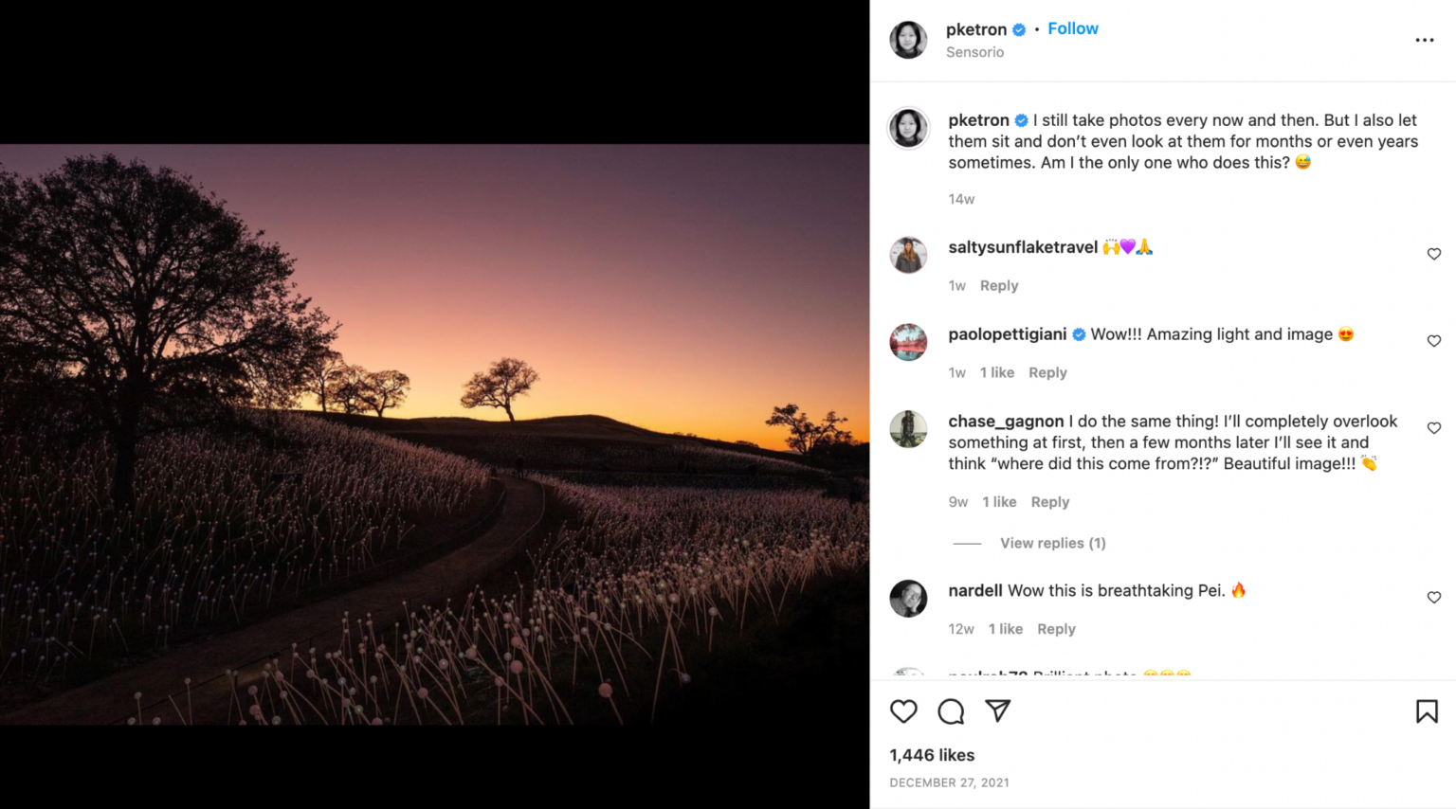Like paolopettigiani's comment
Viewport: 1456px width, 809px height.
coord(1434,341)
